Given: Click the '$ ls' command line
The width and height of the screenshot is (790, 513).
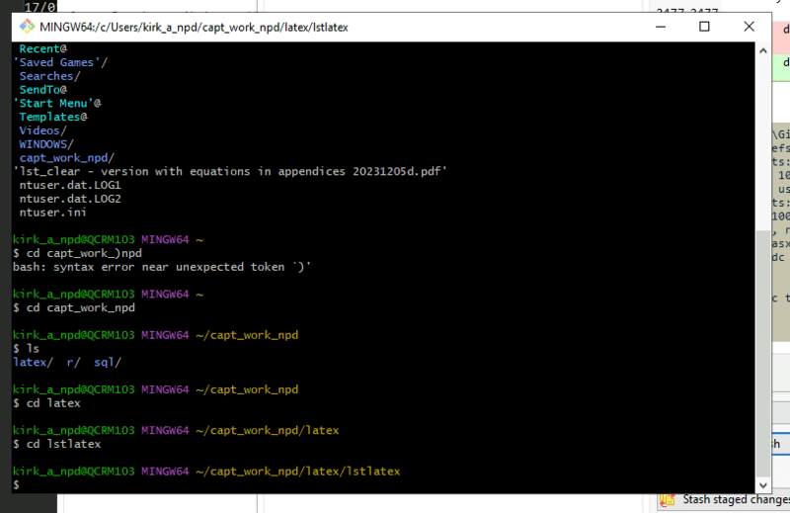Looking at the screenshot, I should [x=27, y=349].
